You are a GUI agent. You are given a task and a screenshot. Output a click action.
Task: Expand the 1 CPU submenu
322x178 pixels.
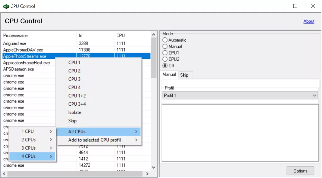pyautogui.click(x=32, y=131)
